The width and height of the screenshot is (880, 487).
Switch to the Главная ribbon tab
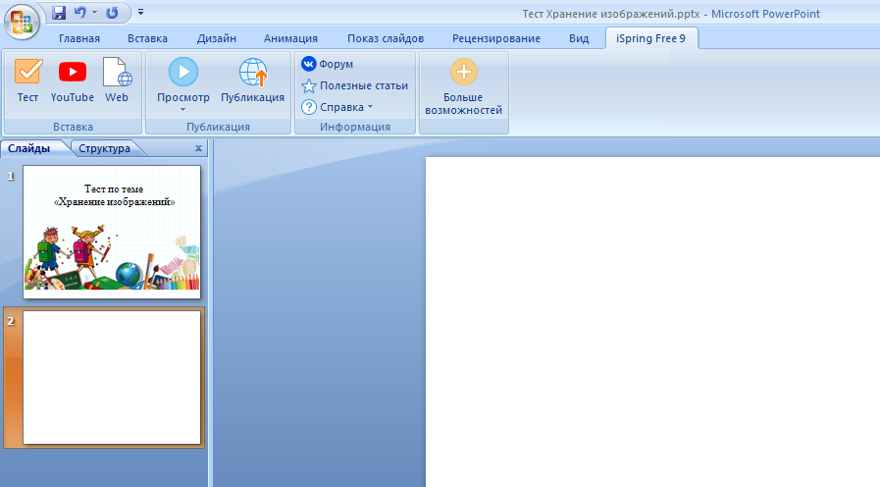tap(79, 38)
